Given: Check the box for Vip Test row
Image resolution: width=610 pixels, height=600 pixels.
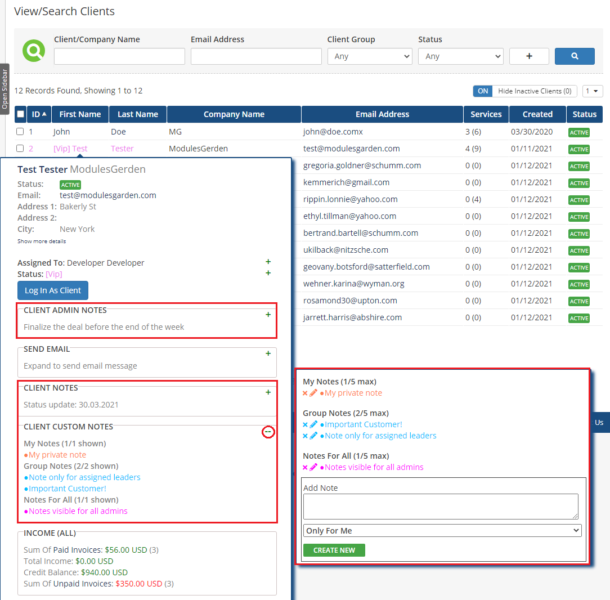Looking at the screenshot, I should (x=20, y=148).
